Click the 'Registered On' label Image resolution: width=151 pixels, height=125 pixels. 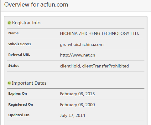tap(21, 104)
